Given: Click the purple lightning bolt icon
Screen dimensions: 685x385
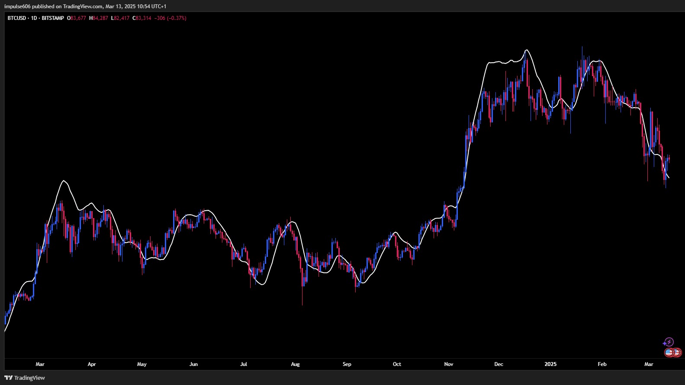Looking at the screenshot, I should point(669,342).
